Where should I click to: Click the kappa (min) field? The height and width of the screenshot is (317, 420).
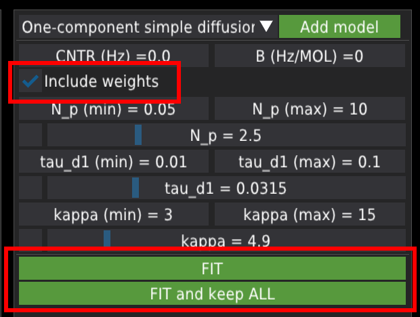(113, 215)
